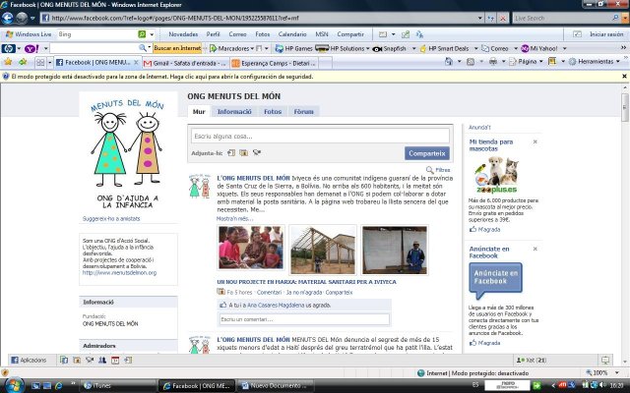630x393 pixels.
Task: Switch to the Fotos tab
Action: 272,112
